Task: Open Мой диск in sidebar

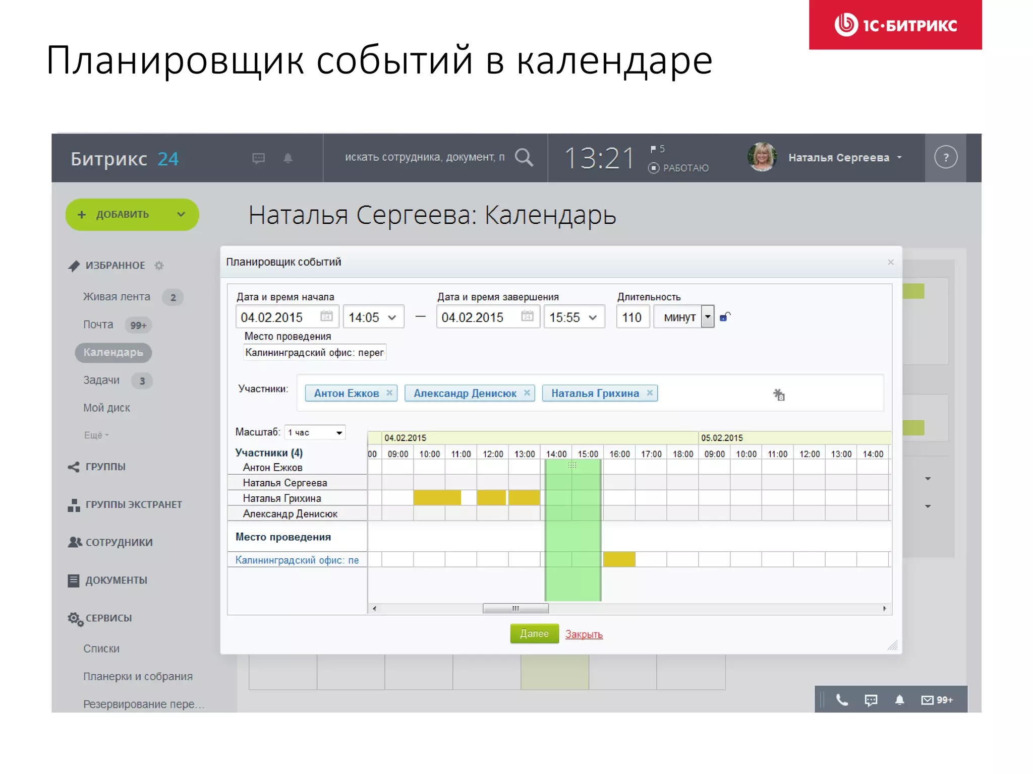Action: (x=106, y=408)
